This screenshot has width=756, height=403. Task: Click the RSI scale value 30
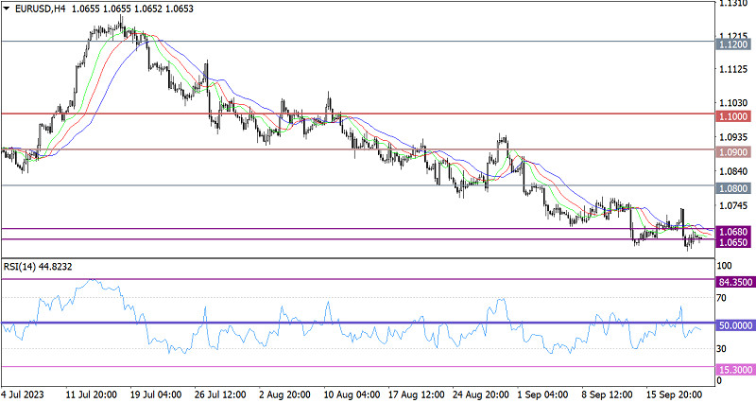tap(721, 348)
